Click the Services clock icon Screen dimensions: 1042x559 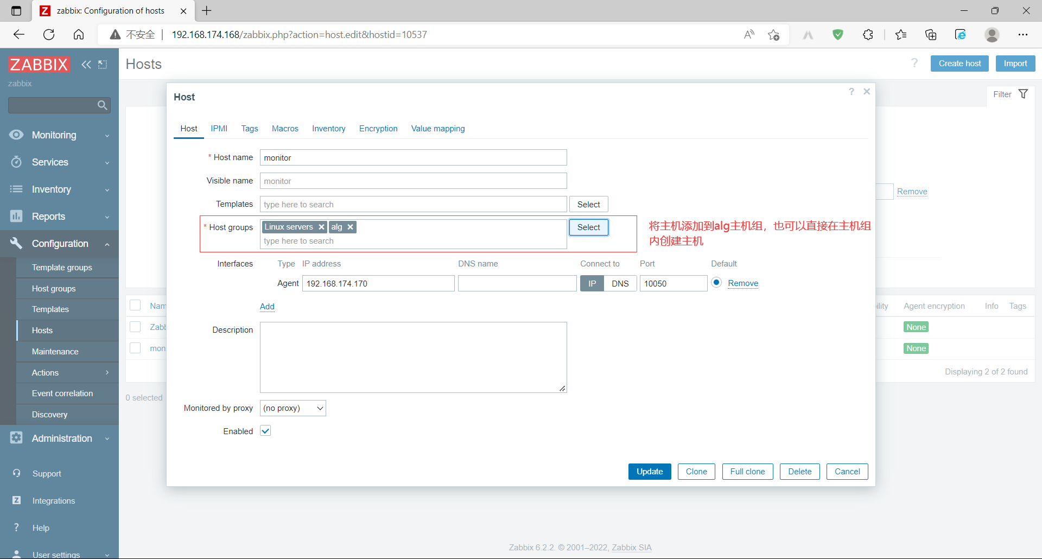[16, 162]
